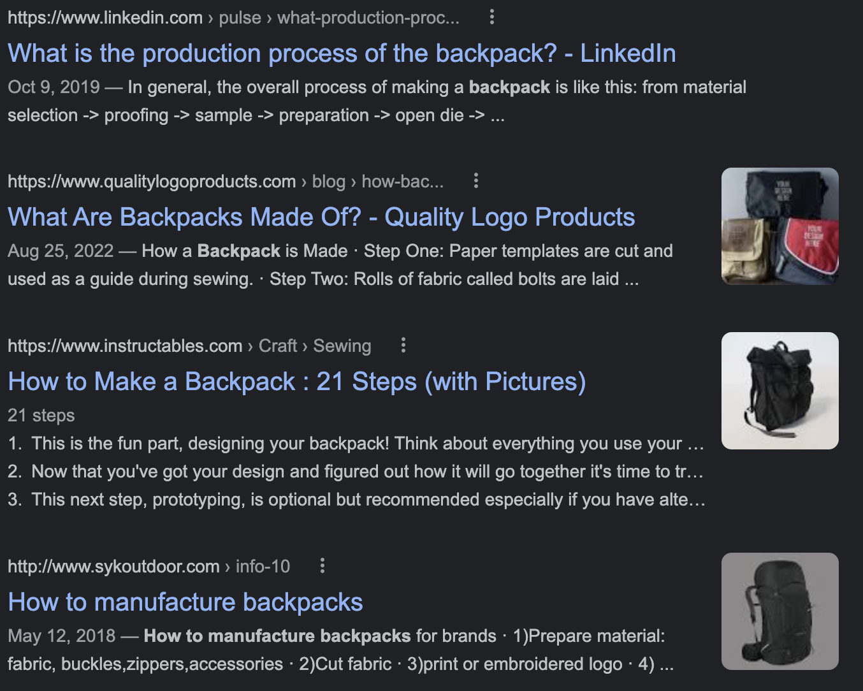Click the "Craft" breadcrumb in Instructables result

277,345
